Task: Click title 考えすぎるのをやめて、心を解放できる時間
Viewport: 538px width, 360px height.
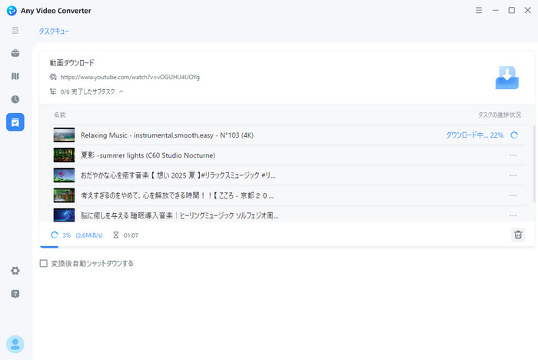Action: [177, 195]
